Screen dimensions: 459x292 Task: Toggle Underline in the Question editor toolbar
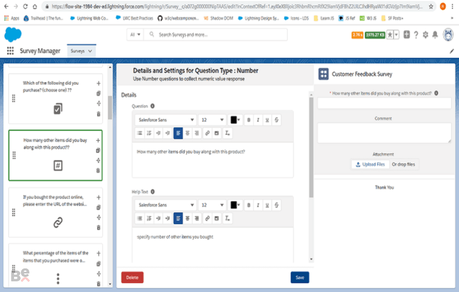click(267, 120)
